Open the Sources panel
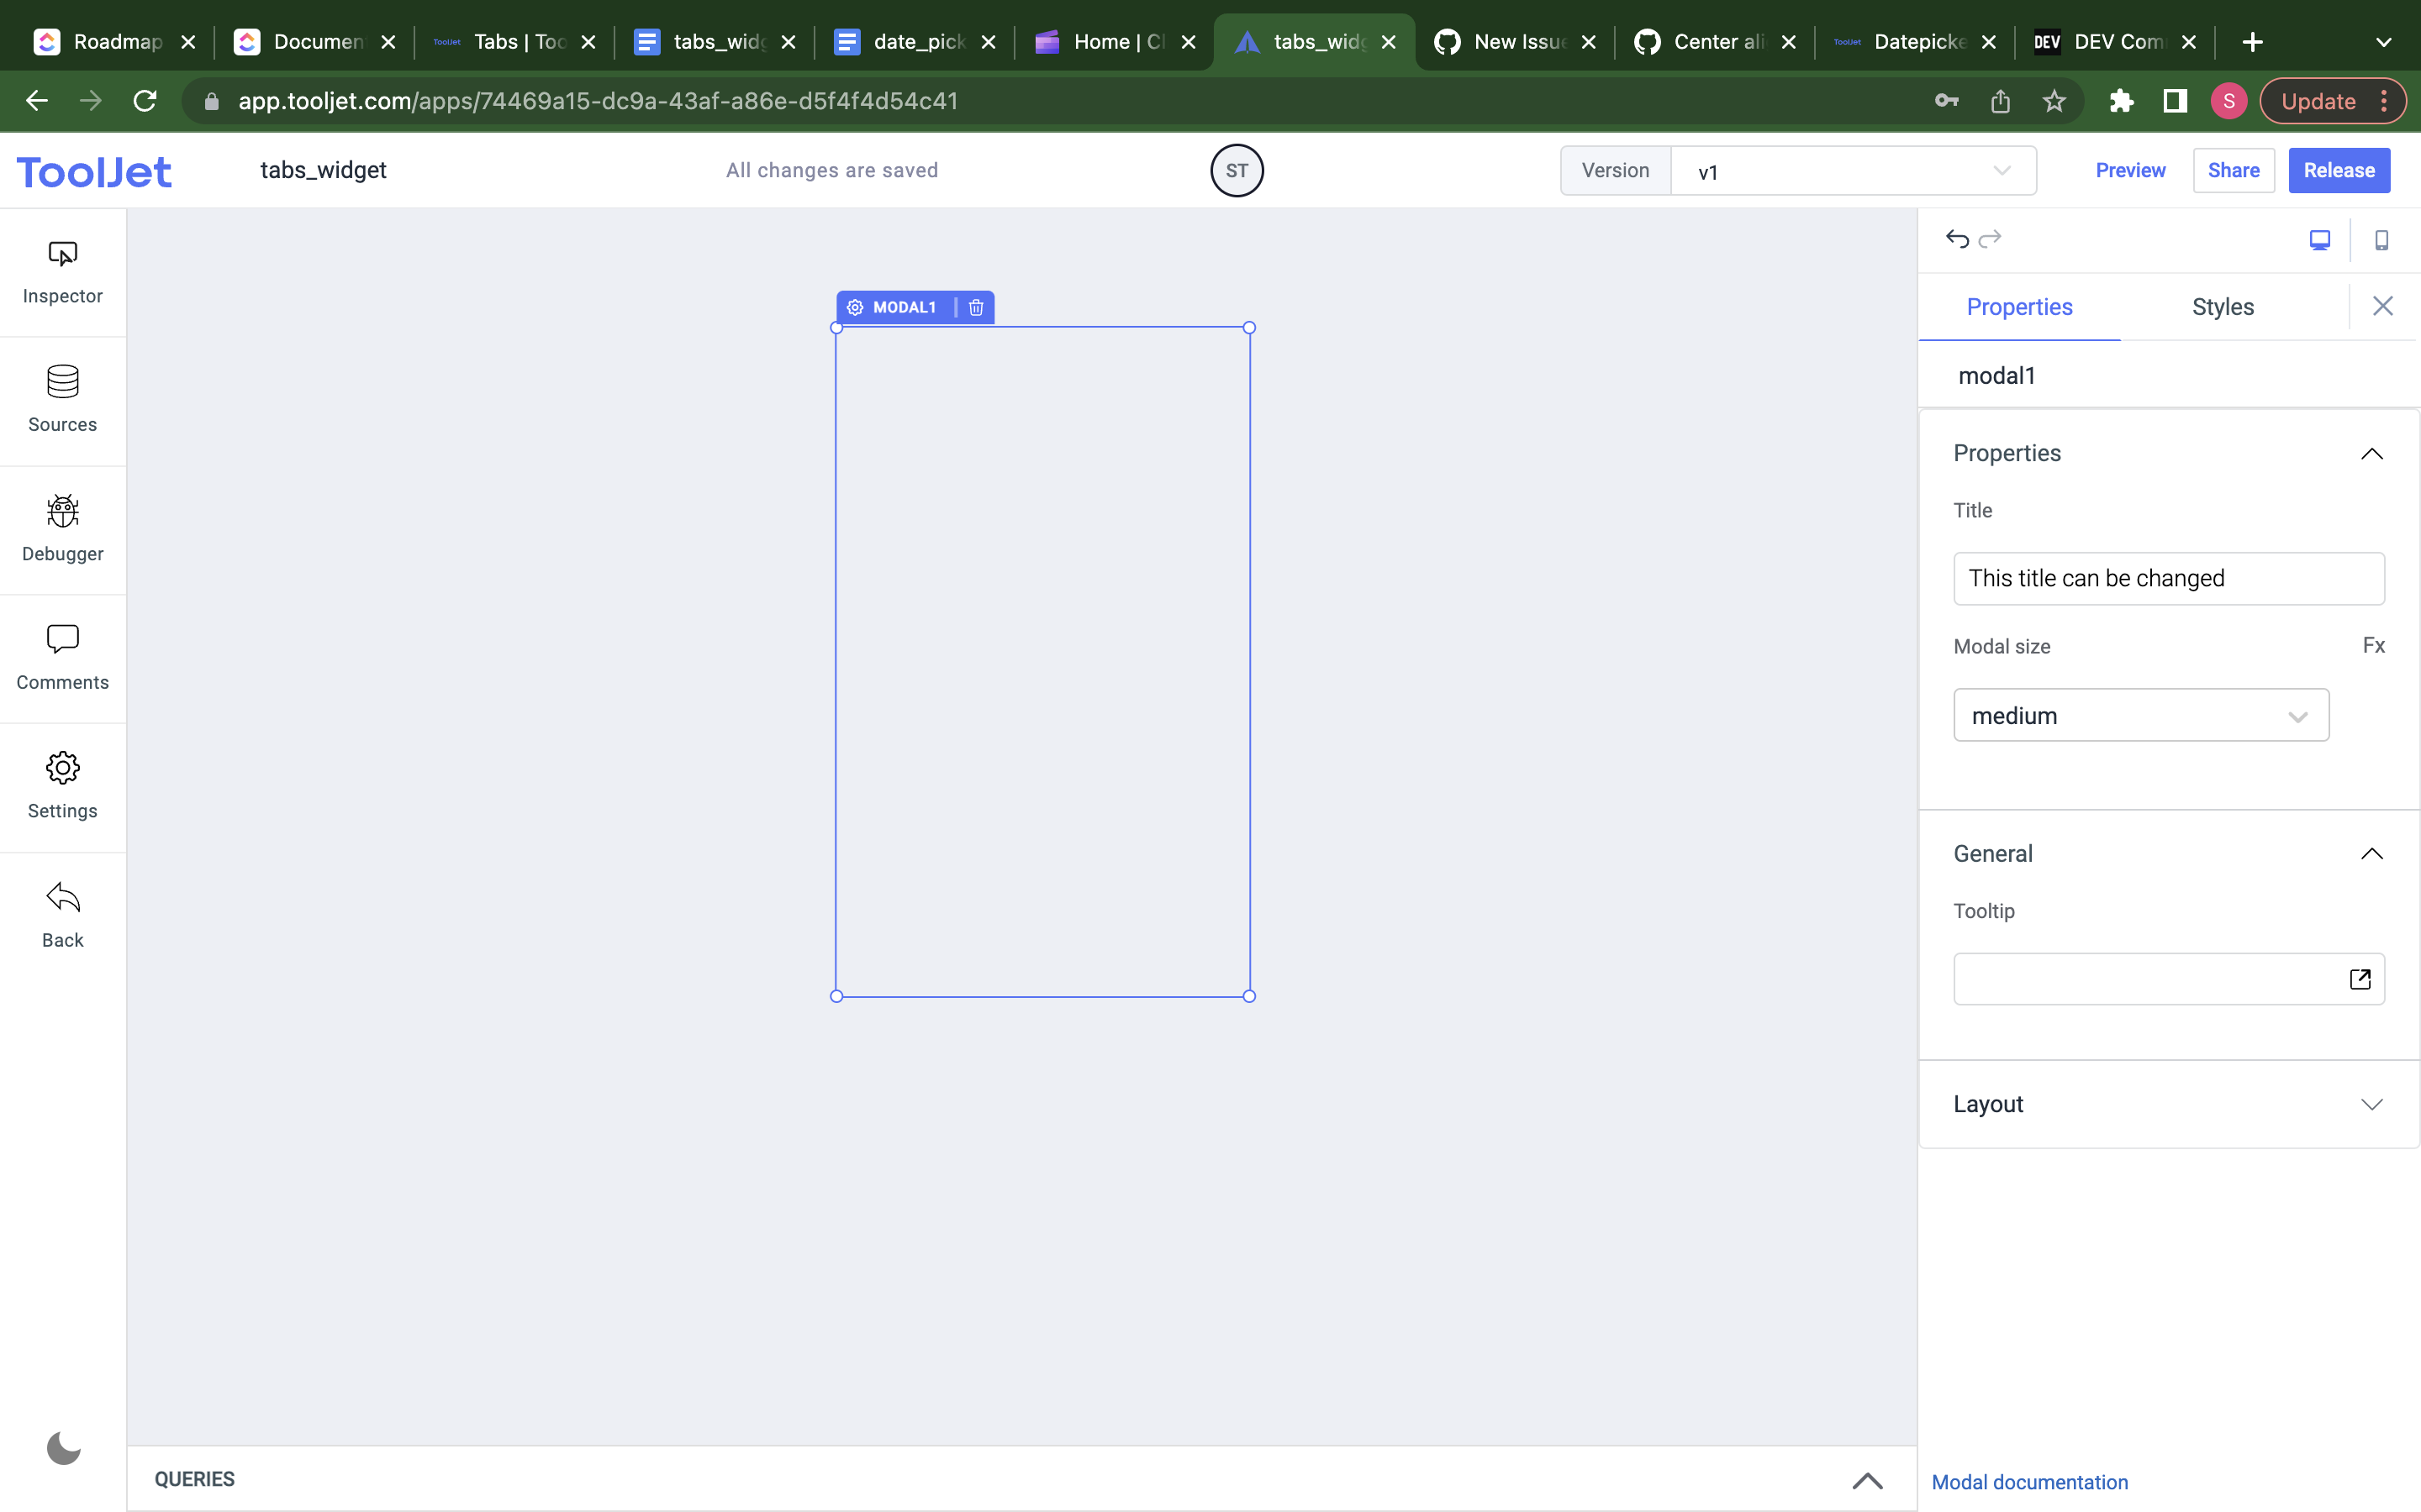 (x=62, y=400)
